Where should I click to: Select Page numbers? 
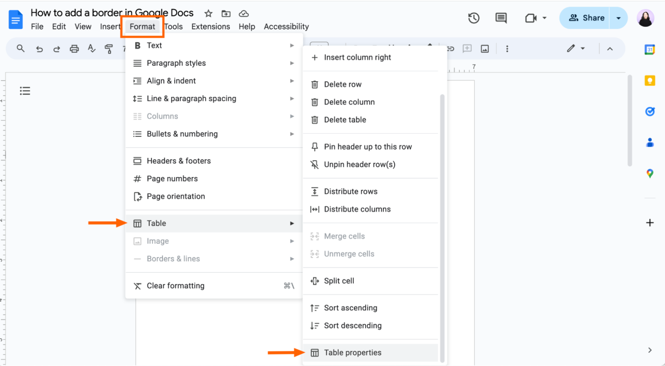point(214,179)
